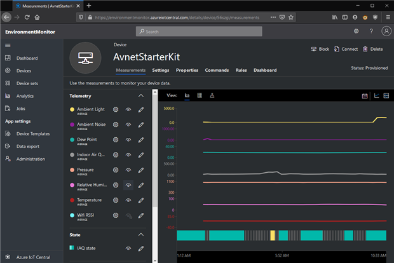The image size is (394, 263).
Task: Open settings gear for Pressure telemetry
Action: point(116,170)
